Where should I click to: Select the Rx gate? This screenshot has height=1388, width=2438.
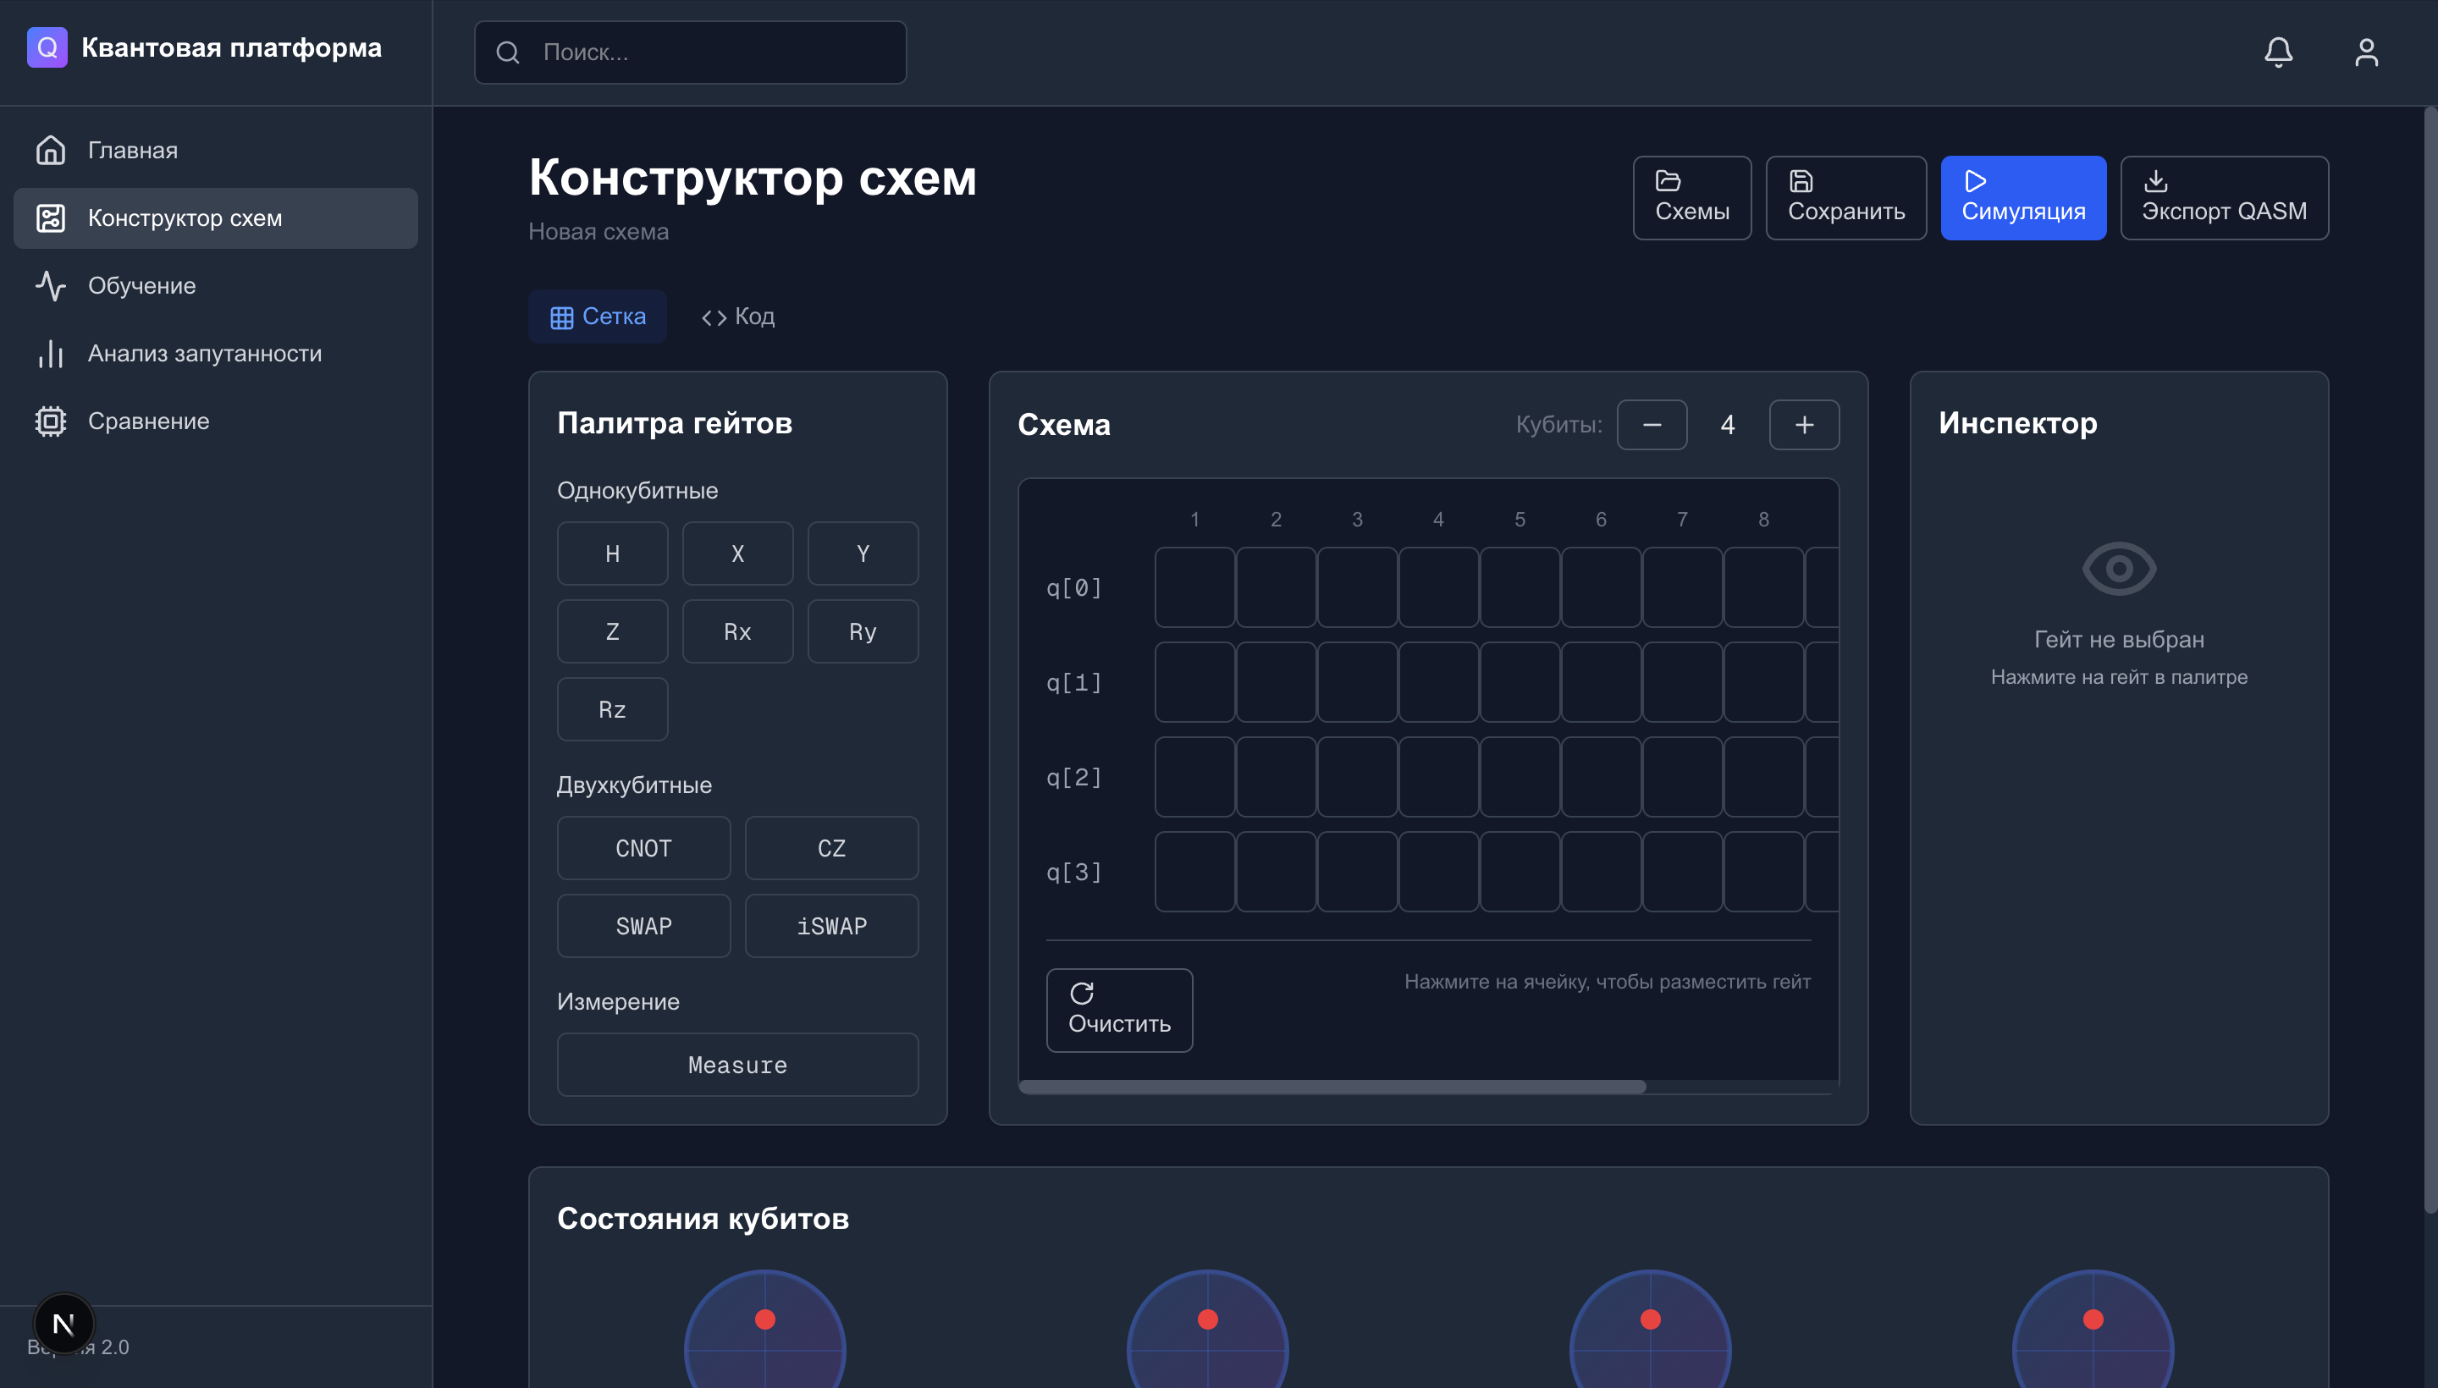[x=737, y=631]
